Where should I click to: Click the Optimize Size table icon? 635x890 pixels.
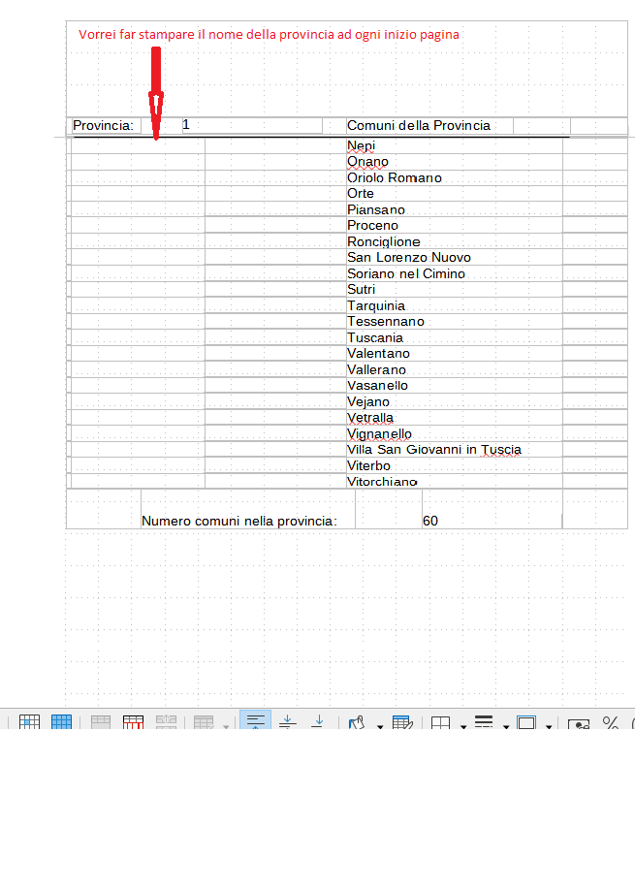[203, 722]
